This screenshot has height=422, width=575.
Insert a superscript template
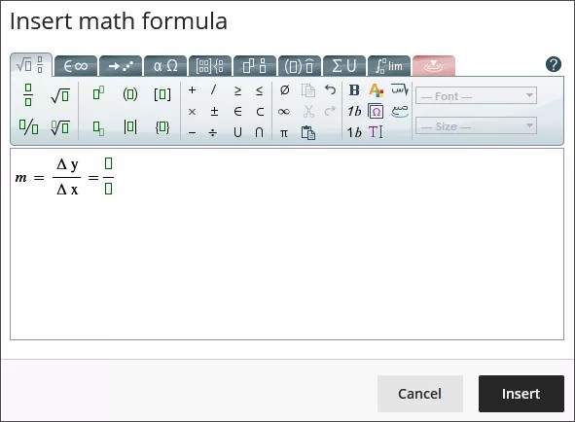98,93
